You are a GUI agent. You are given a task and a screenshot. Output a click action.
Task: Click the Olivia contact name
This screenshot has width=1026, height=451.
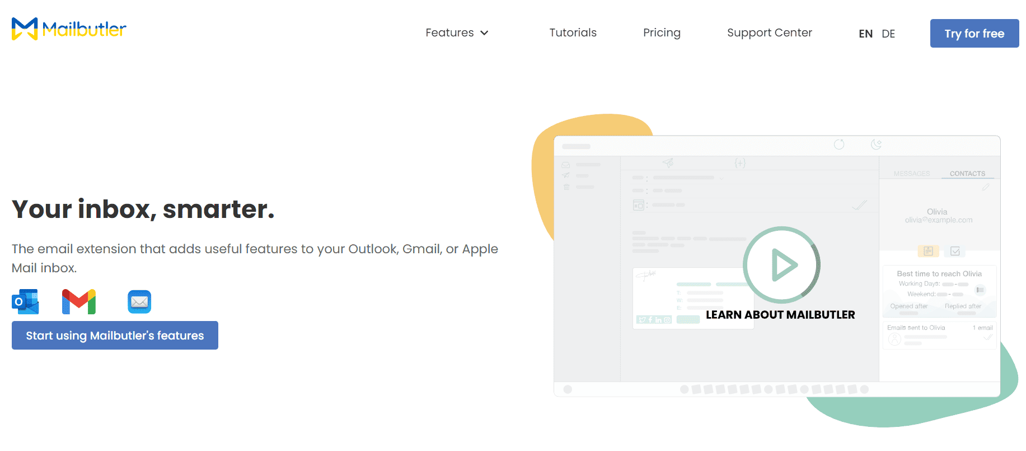point(937,212)
